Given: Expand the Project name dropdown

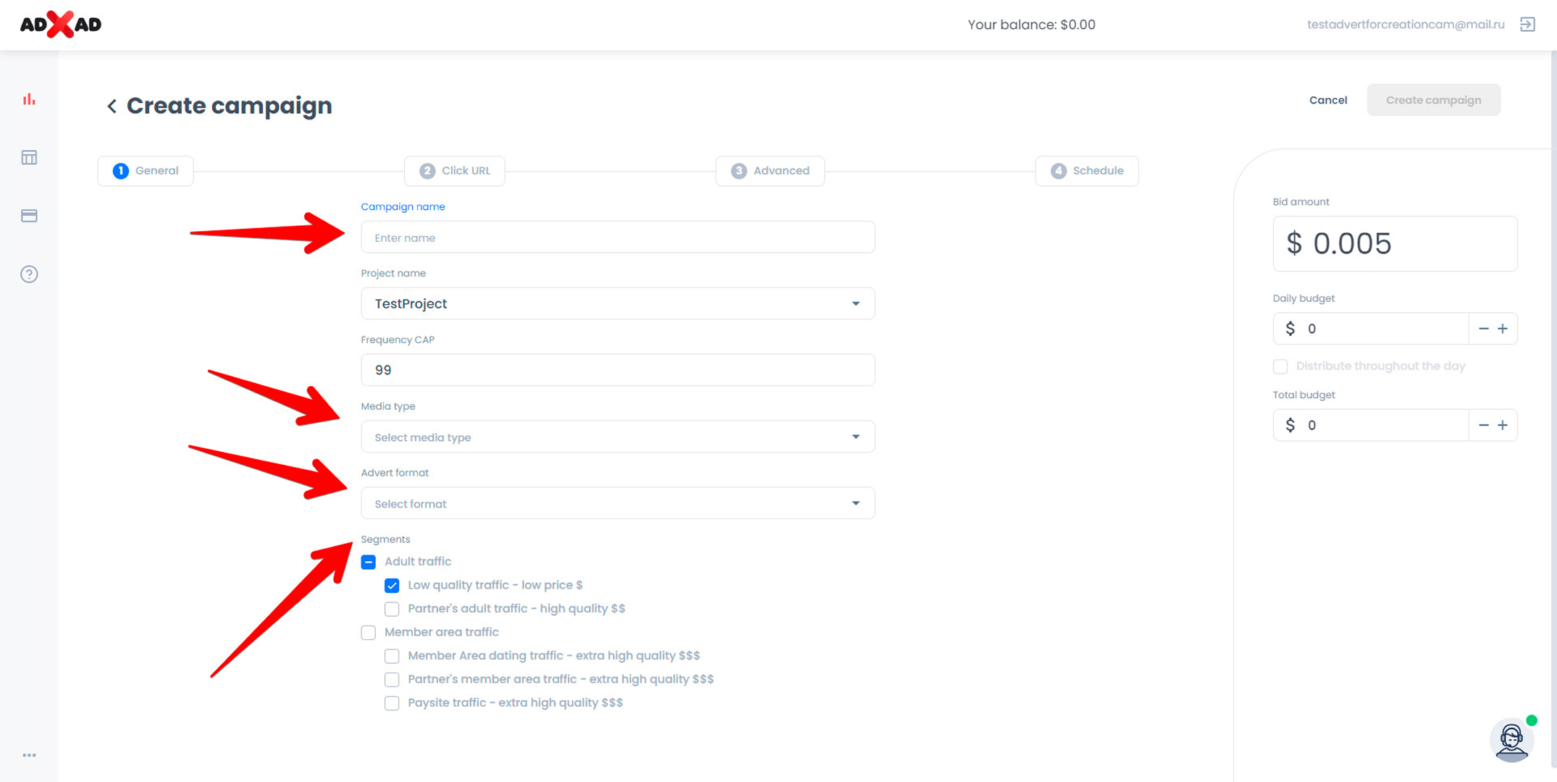Looking at the screenshot, I should click(x=617, y=304).
